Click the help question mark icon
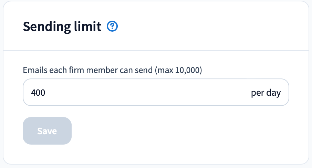This screenshot has height=168, width=312. coord(113,27)
